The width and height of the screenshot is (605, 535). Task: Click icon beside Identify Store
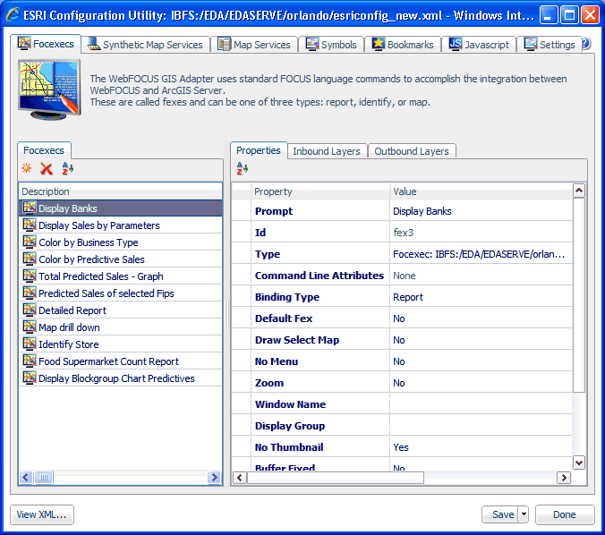tap(30, 344)
